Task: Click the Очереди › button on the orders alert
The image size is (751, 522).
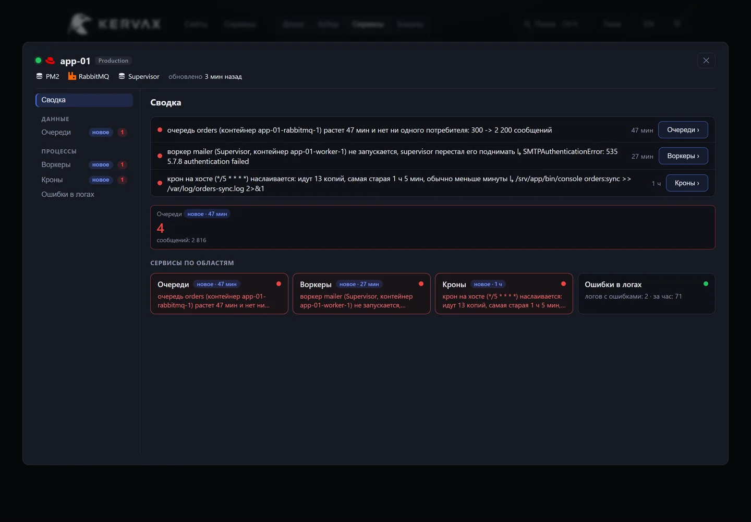Action: tap(683, 130)
